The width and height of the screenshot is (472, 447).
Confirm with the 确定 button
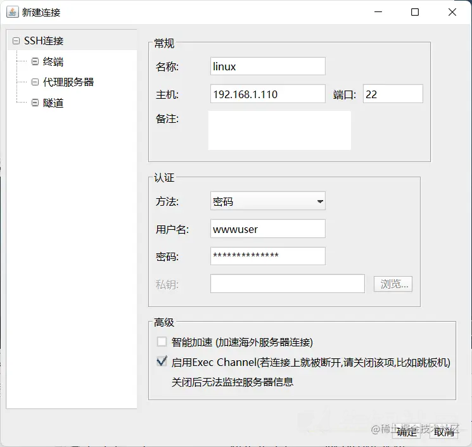(407, 432)
